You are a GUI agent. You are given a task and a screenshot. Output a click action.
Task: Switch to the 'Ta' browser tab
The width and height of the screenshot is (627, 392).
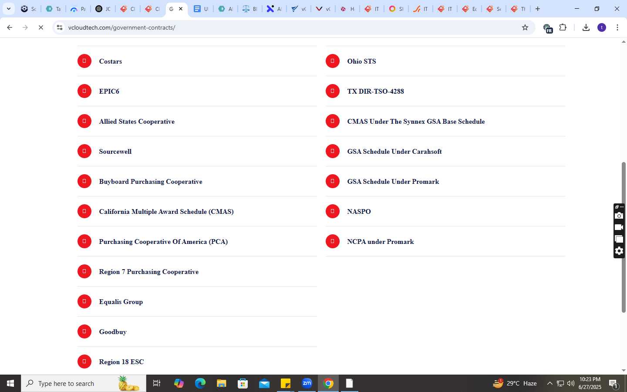tap(53, 9)
